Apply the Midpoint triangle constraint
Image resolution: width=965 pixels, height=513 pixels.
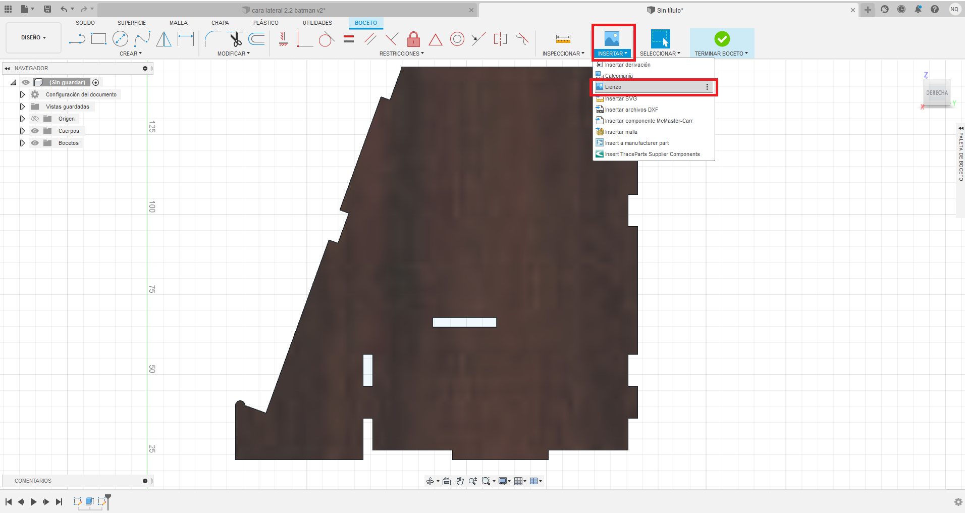point(435,39)
